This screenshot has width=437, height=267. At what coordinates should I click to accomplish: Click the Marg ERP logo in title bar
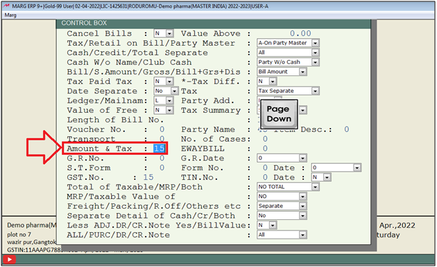click(x=6, y=6)
